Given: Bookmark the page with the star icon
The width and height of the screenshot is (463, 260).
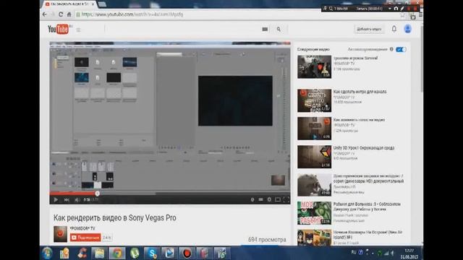Looking at the screenshot, I should [402, 14].
